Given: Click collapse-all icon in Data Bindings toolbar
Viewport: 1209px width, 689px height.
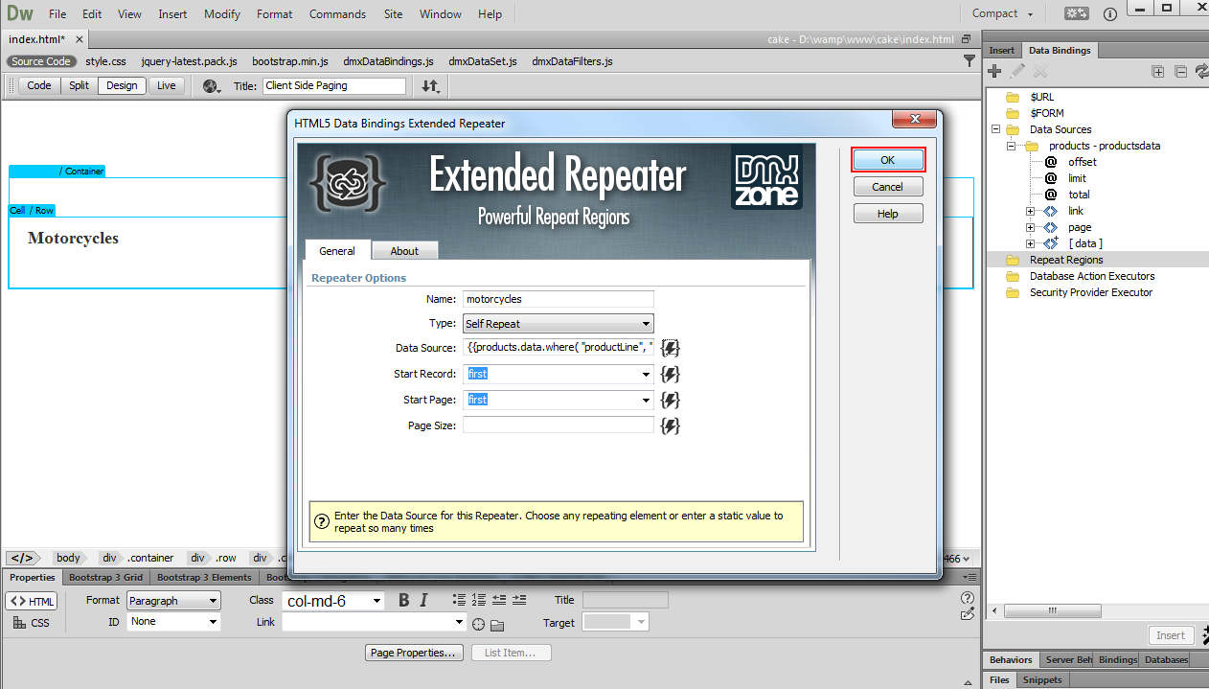Looking at the screenshot, I should click(x=1180, y=71).
